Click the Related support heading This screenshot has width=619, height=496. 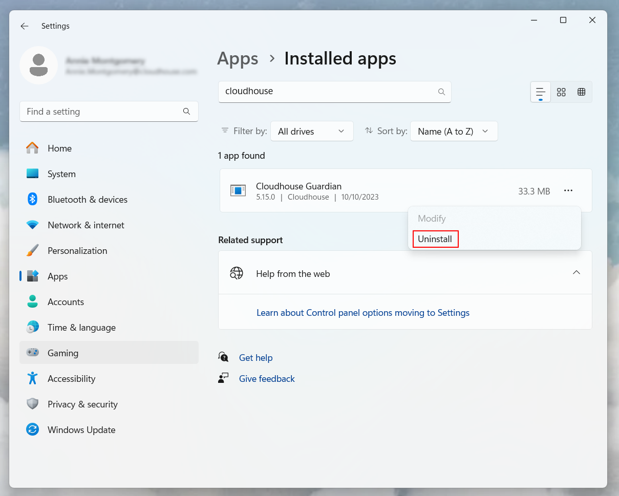click(x=250, y=240)
